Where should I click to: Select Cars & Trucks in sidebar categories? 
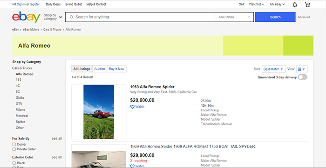(x=22, y=68)
